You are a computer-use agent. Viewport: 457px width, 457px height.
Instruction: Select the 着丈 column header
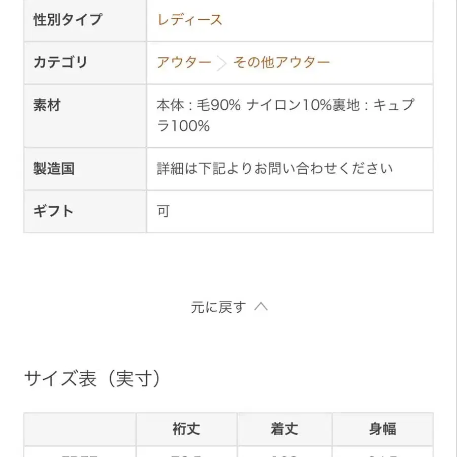point(284,429)
